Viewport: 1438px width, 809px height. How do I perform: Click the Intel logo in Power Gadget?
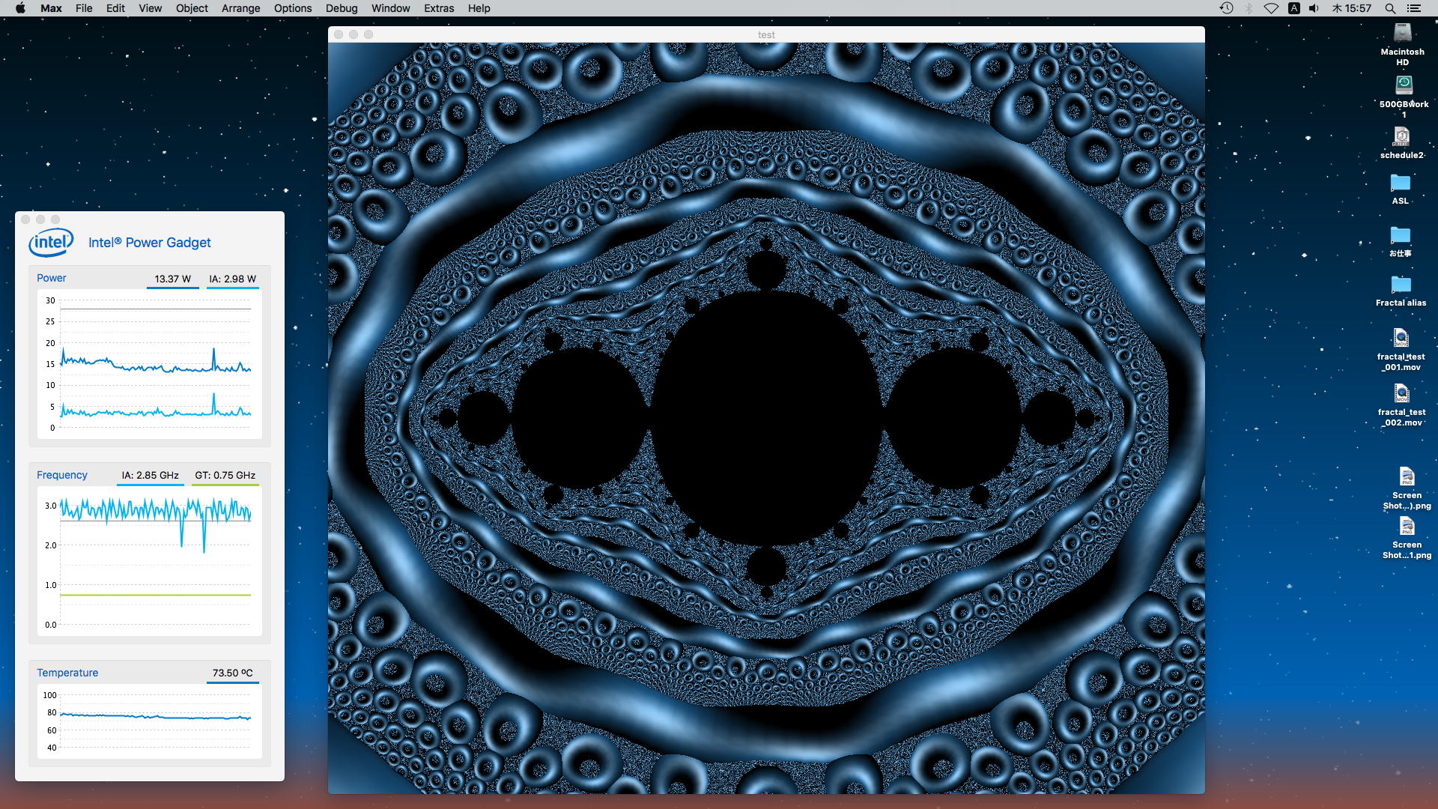(x=51, y=242)
